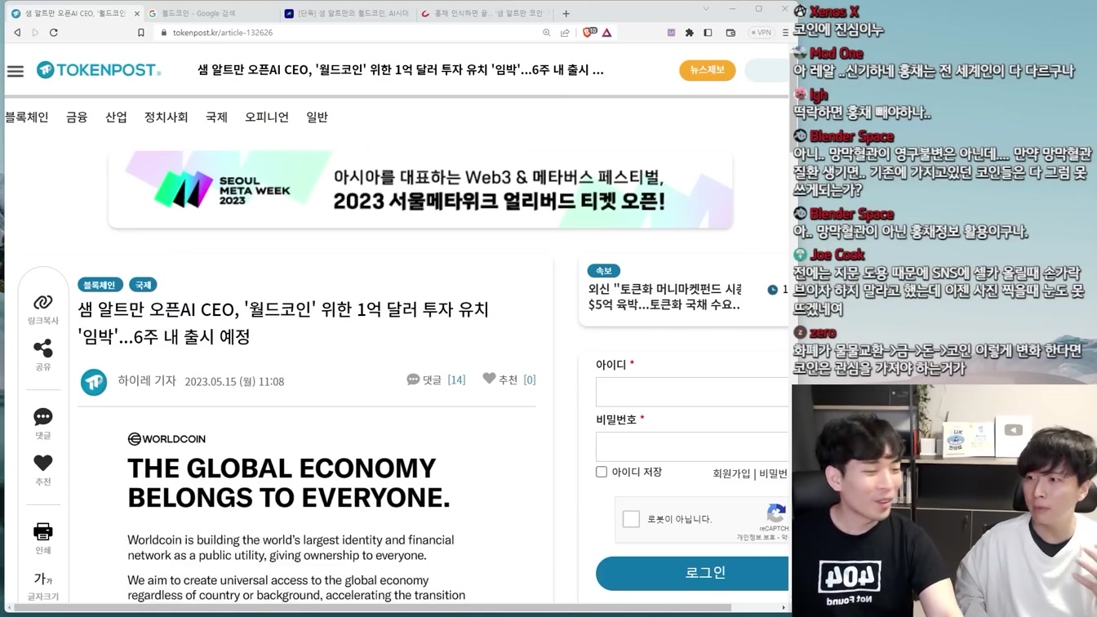The image size is (1097, 617).
Task: Open the browser main menu icon
Action: 785,33
